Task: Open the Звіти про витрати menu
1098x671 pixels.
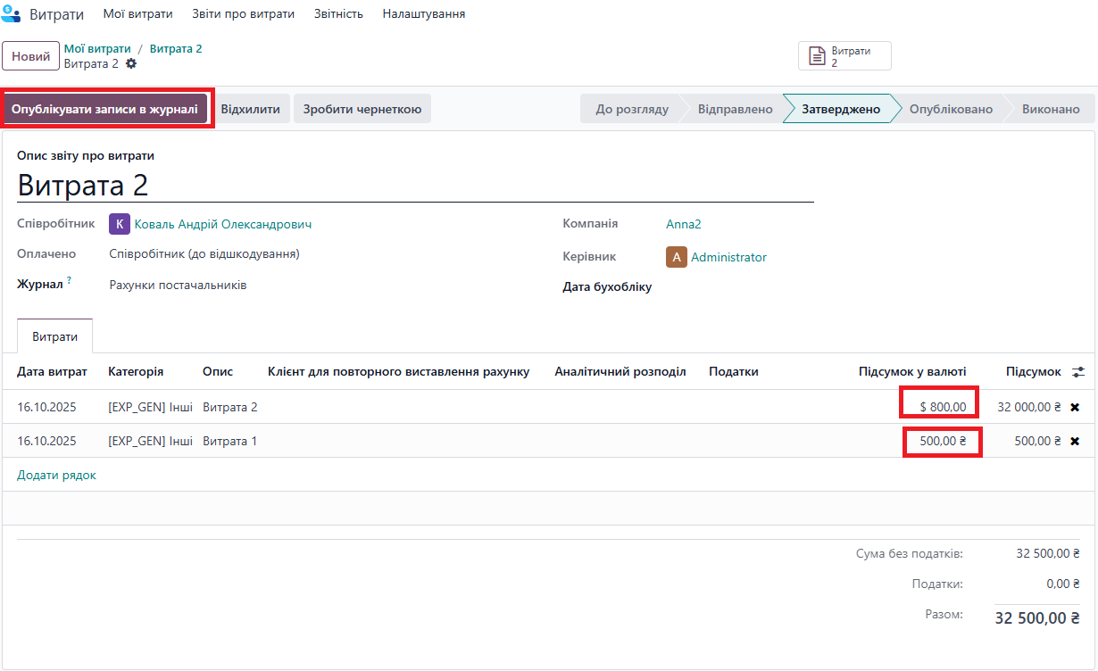Action: pos(244,14)
